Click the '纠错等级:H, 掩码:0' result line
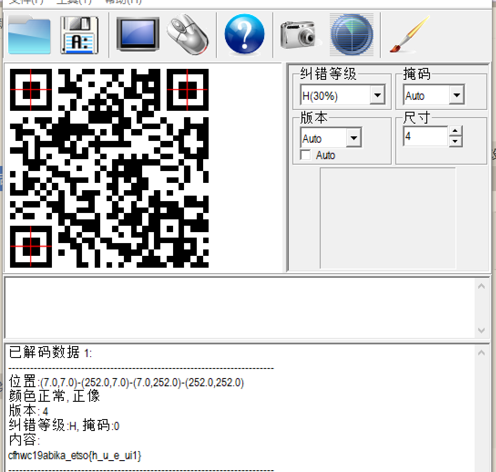This screenshot has height=472, width=496. click(x=64, y=425)
